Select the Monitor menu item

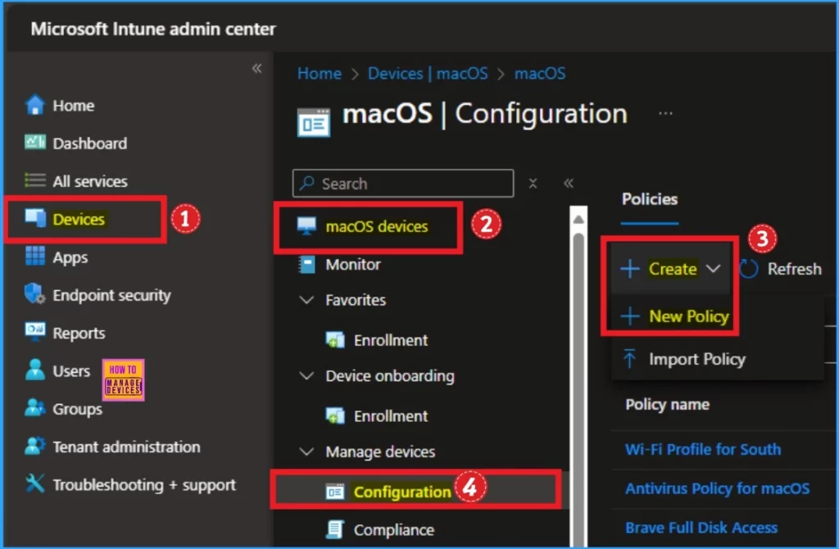[353, 265]
